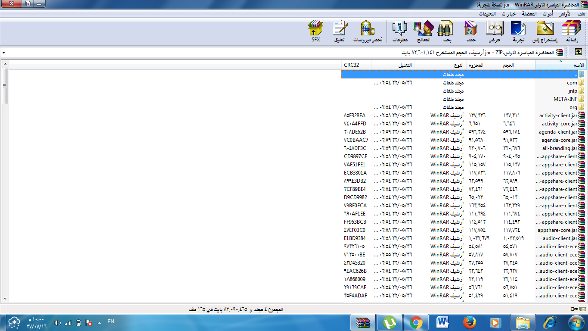Image resolution: width=588 pixels, height=331 pixels.
Task: Open the الأوامر (Commands) menu
Action: pyautogui.click(x=566, y=14)
